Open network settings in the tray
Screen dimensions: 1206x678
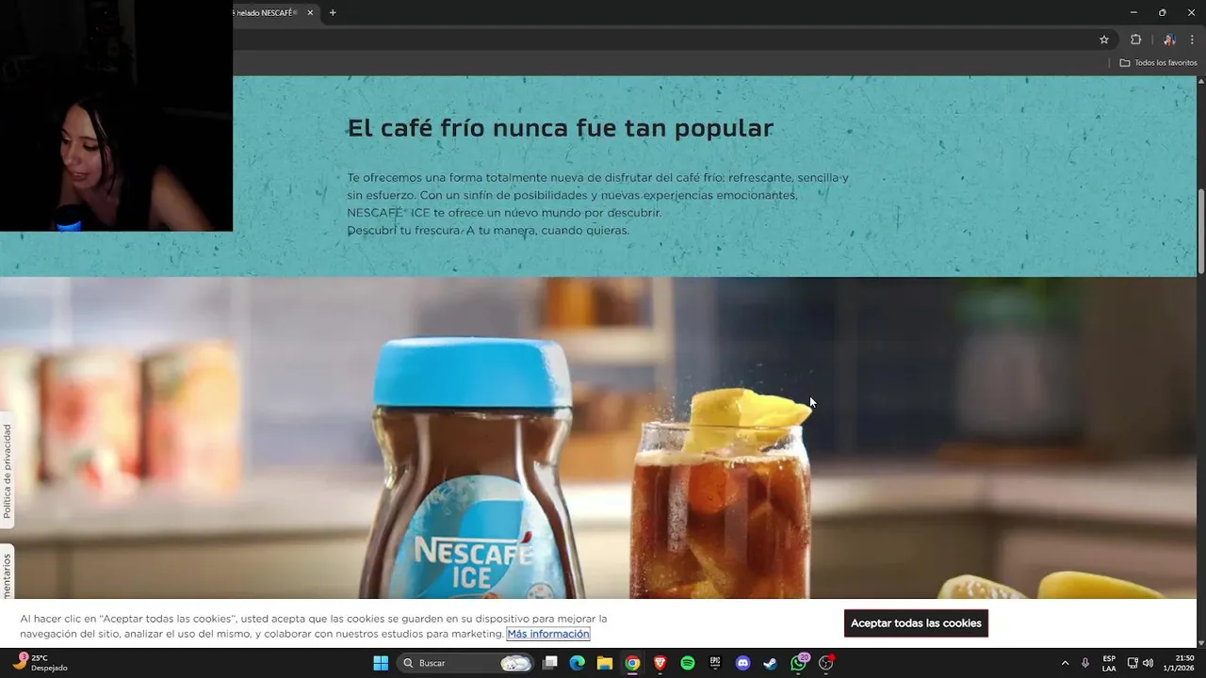[1133, 663]
